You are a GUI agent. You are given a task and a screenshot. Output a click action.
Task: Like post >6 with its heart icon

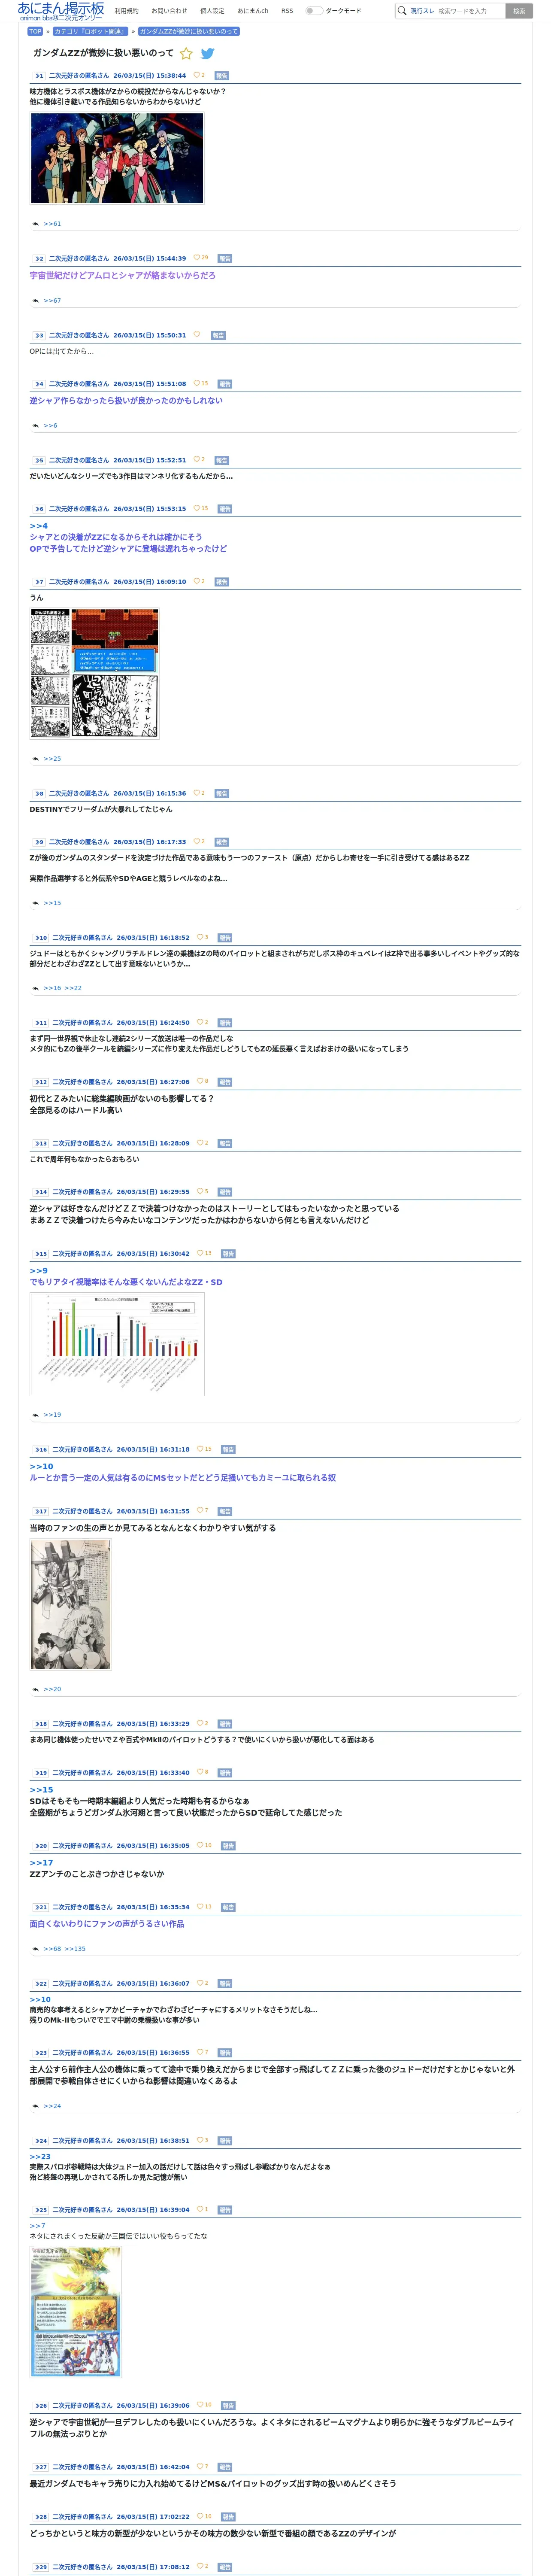[196, 508]
